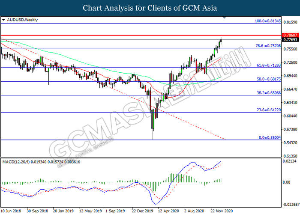Click the 0.54320 price axis value

point(291,143)
